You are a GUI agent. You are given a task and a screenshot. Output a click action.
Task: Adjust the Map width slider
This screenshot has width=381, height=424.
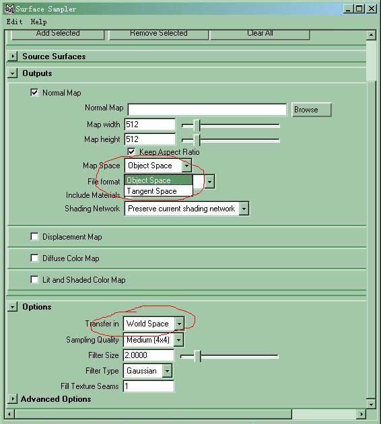(x=197, y=125)
